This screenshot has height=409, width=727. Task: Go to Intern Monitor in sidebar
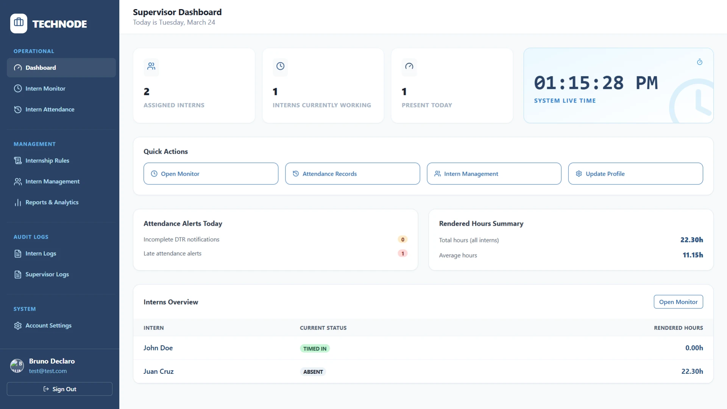click(61, 89)
